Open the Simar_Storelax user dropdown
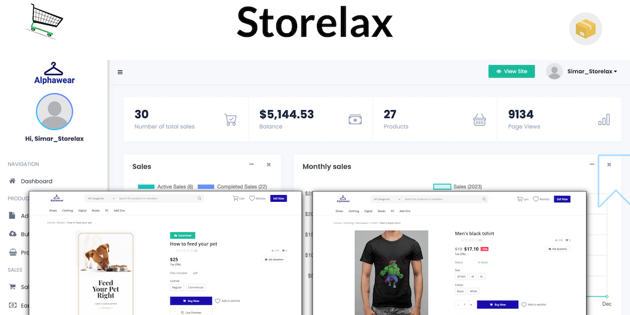630x315 pixels. [x=582, y=71]
